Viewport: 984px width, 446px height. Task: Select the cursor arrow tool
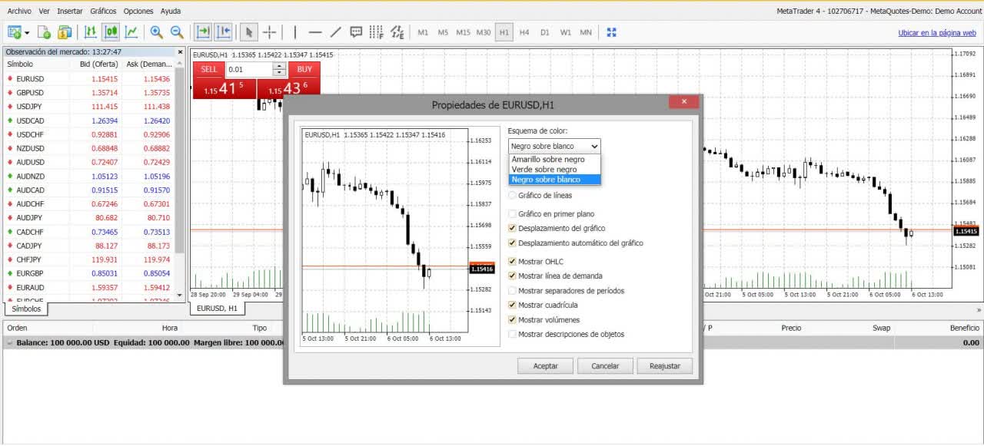click(248, 32)
